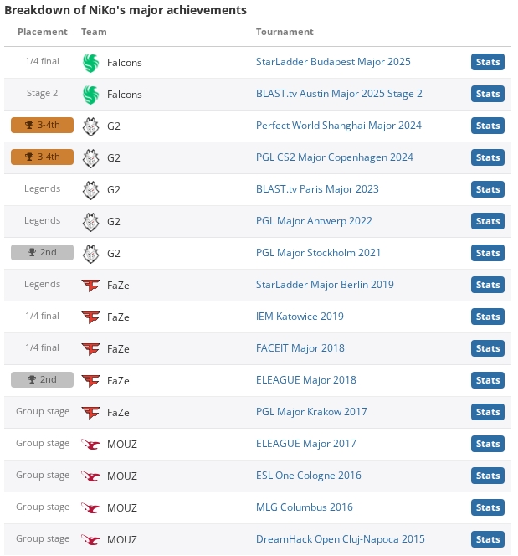
Task: Open FACEIT Major 2018 link
Action: tap(300, 348)
